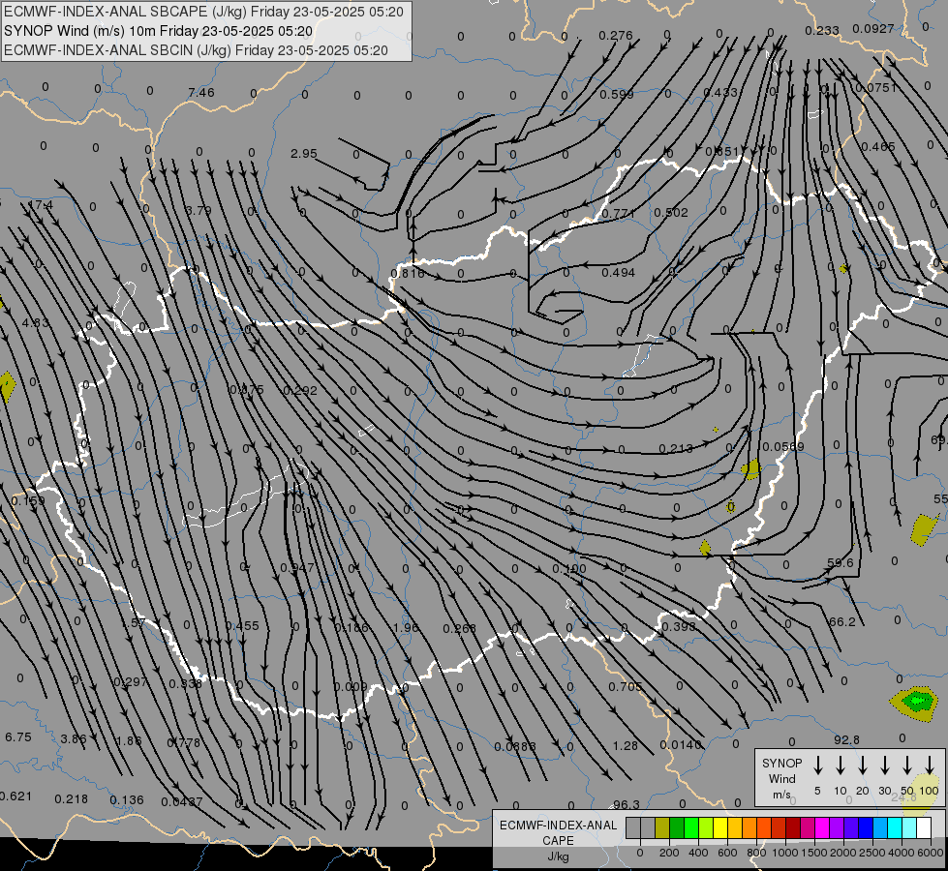Click the map value 0.292
This screenshot has height=871, width=948.
tap(300, 390)
